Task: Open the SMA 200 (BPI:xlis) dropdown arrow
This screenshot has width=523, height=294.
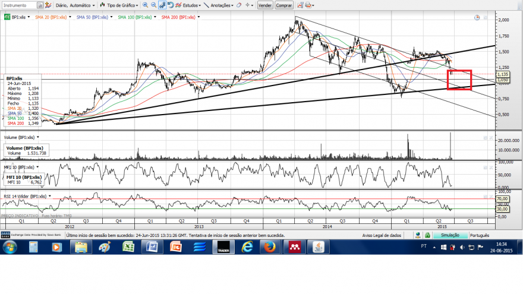Action: coord(199,17)
